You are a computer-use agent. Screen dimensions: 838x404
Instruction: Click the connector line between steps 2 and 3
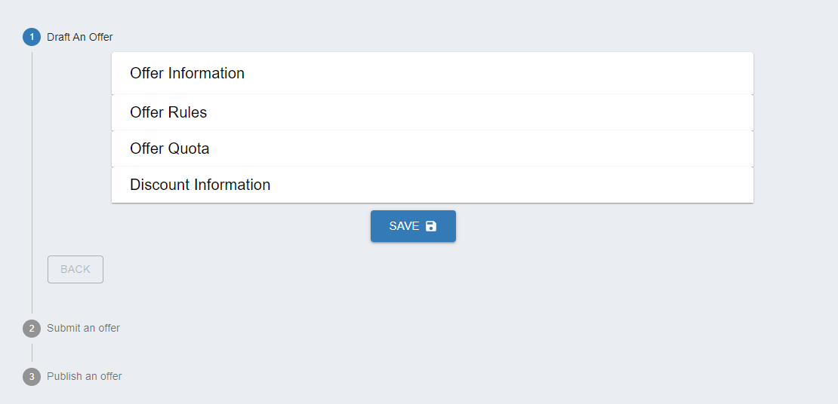pos(32,352)
